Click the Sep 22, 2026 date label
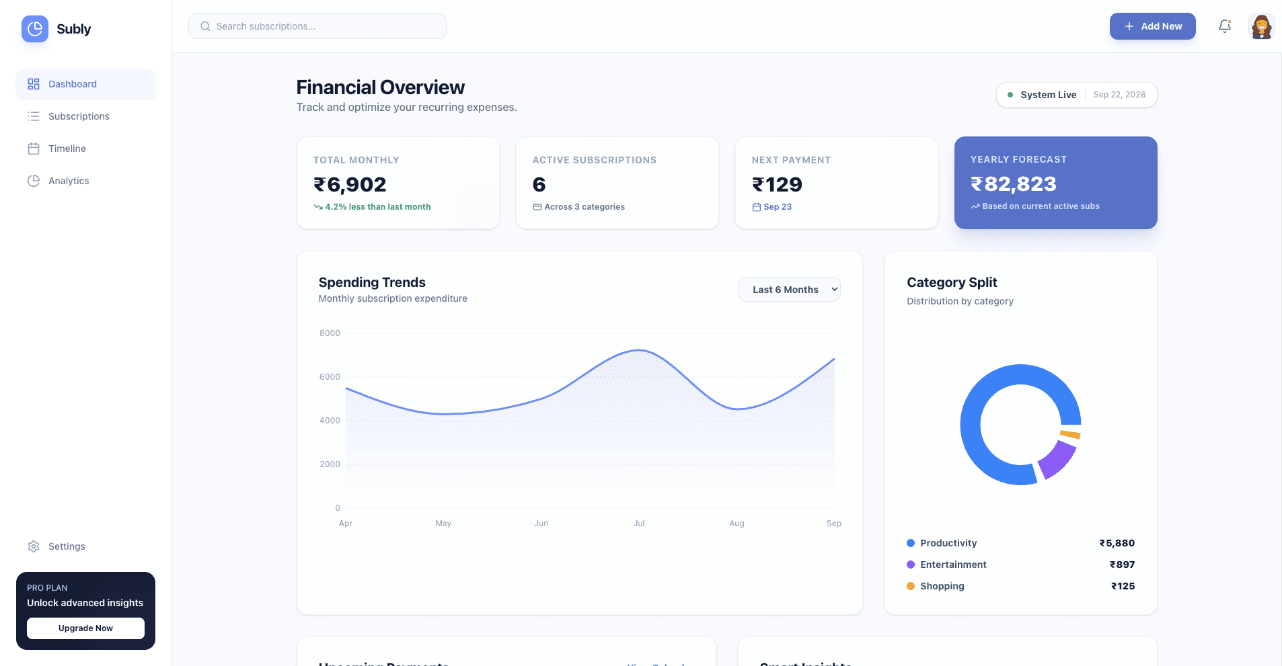The height and width of the screenshot is (666, 1282). 1119,95
